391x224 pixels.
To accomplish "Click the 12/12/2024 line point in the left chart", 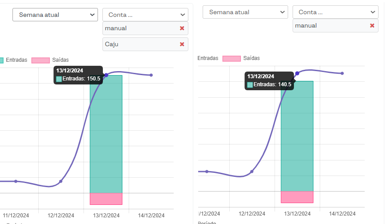I will [x=61, y=181].
